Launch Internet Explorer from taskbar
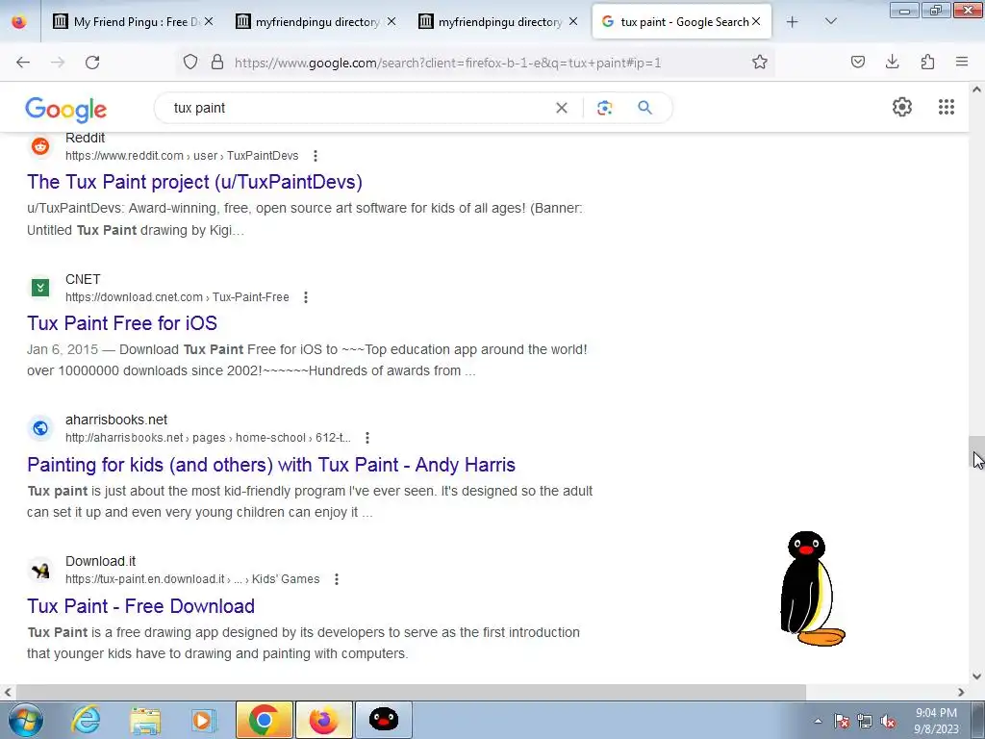The height and width of the screenshot is (739, 985). [x=86, y=720]
